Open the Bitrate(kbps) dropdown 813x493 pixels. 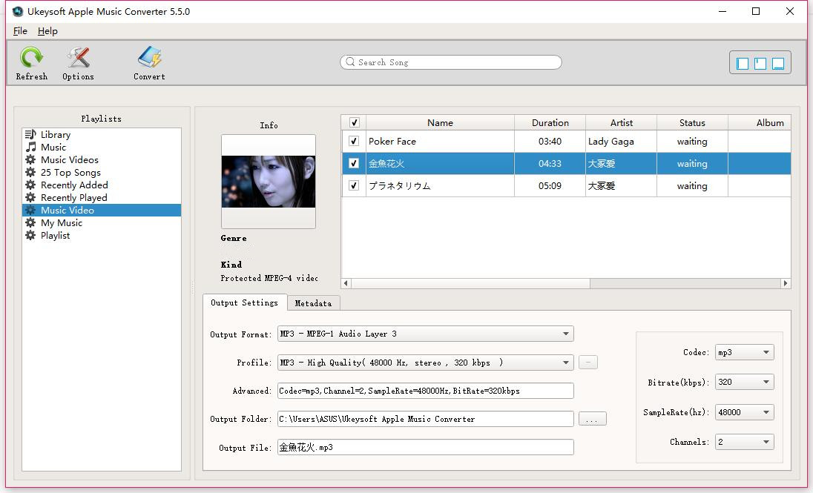(745, 382)
